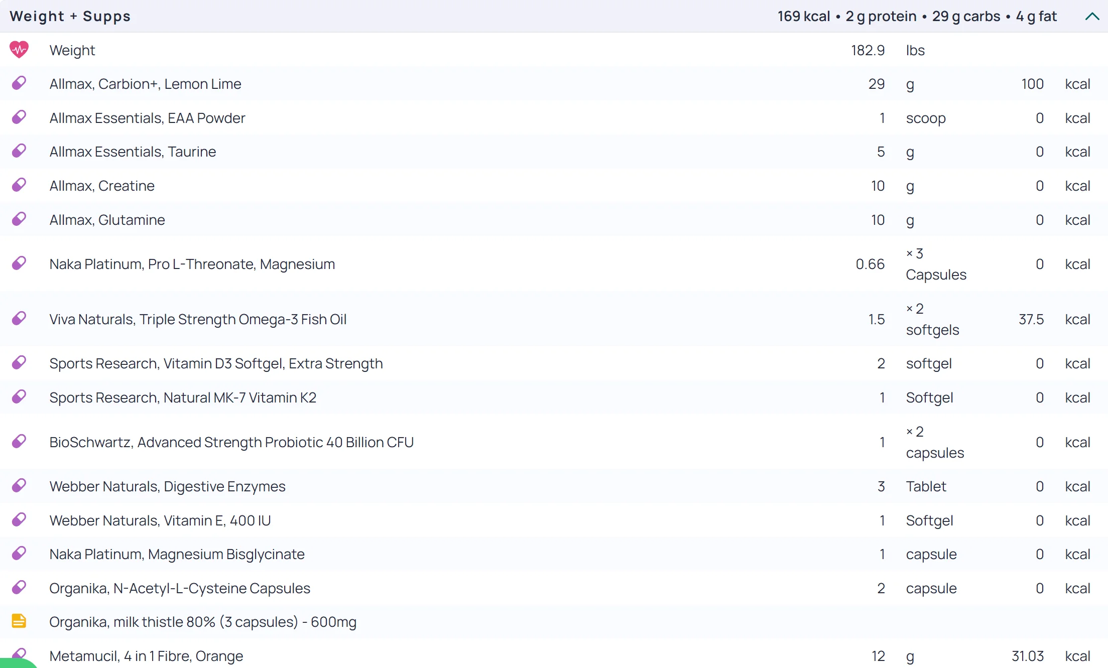This screenshot has width=1108, height=668.
Task: Select Allmax, Carbion+, Lemon Lime entry
Action: pyautogui.click(x=145, y=84)
